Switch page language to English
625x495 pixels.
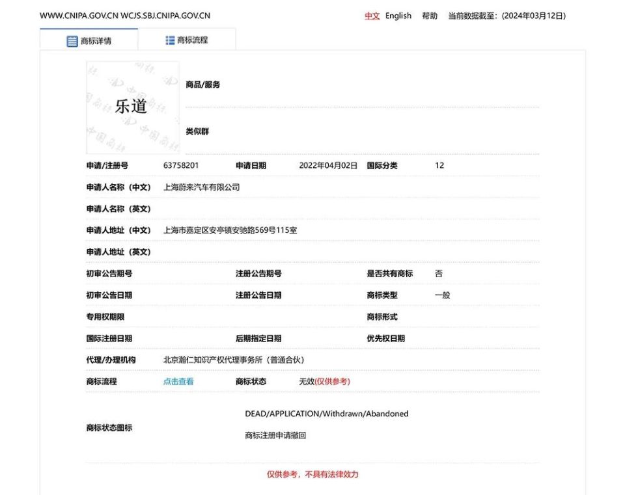[x=397, y=16]
